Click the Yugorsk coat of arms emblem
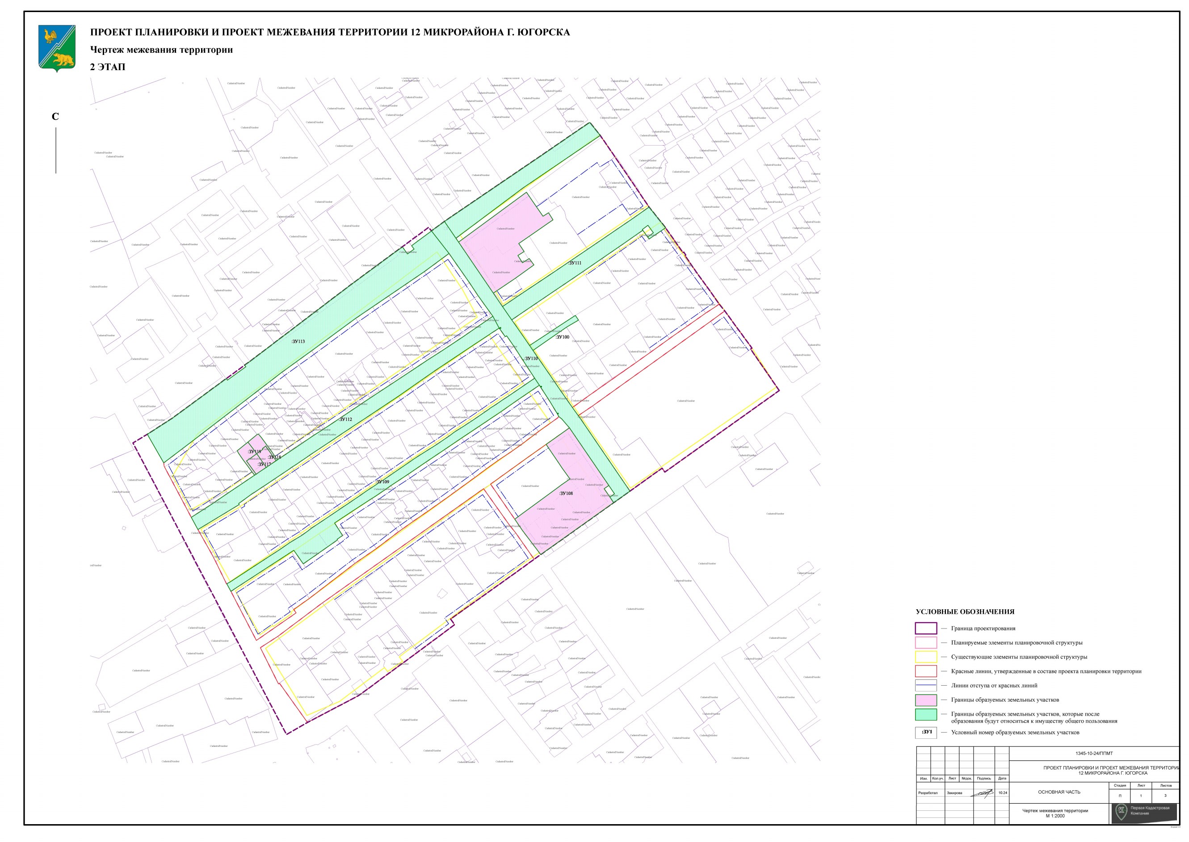Viewport: 1189px width, 842px height. tap(57, 48)
